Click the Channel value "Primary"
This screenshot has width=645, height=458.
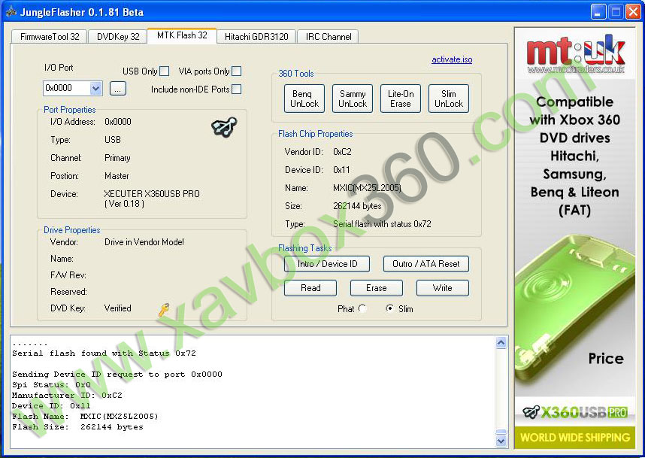(x=117, y=158)
